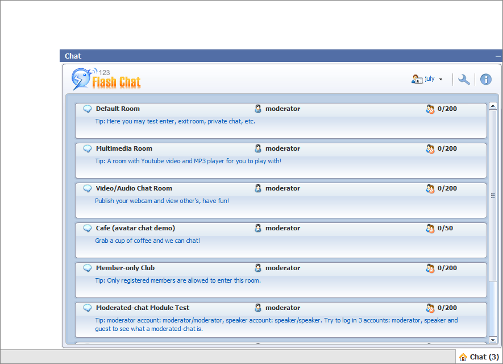Click the room list scrollbar thumb

coord(493,196)
